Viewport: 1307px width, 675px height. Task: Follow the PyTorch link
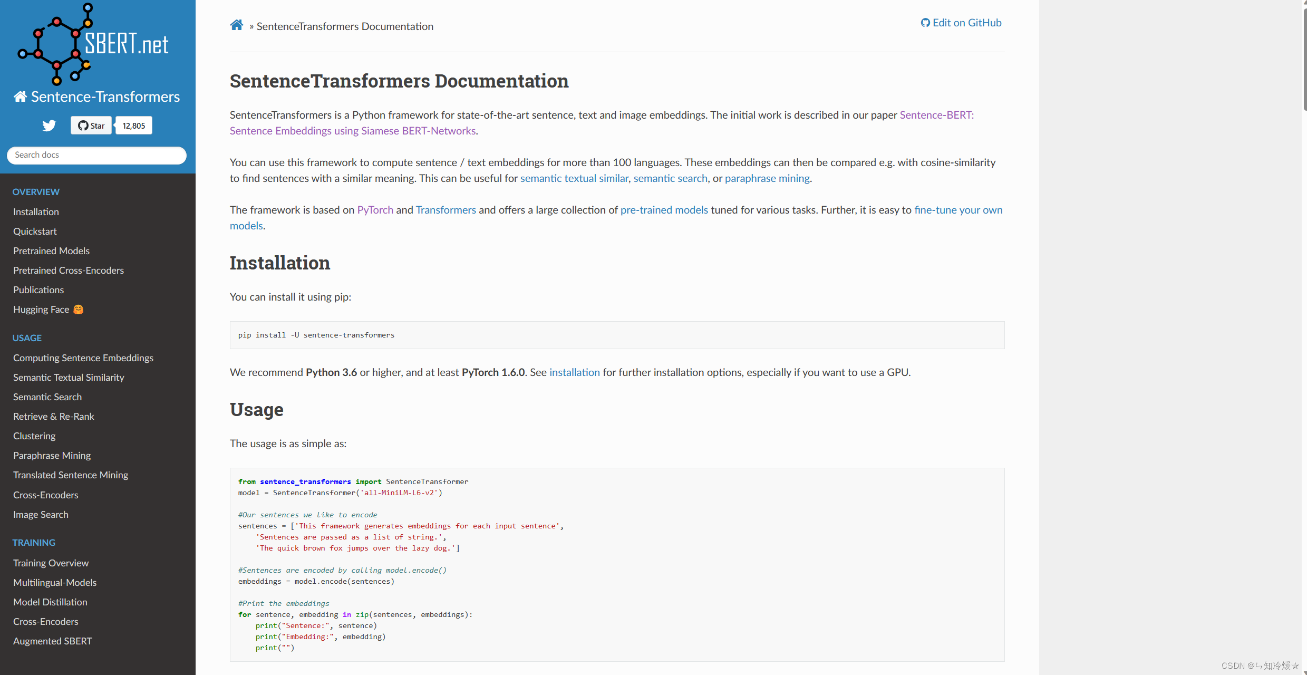click(x=375, y=210)
